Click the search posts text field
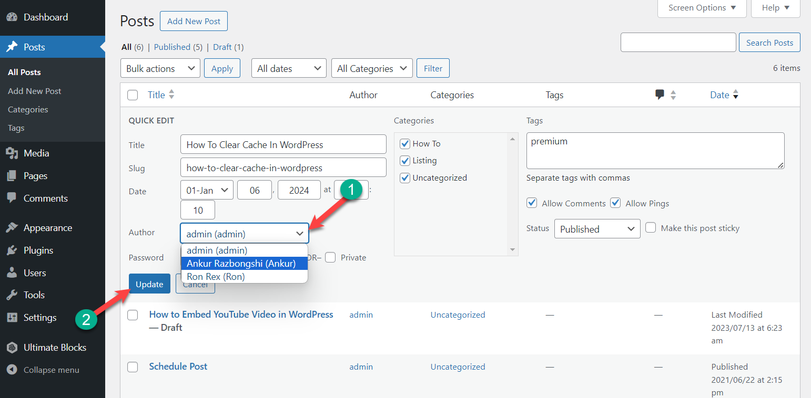The height and width of the screenshot is (398, 811). (678, 43)
